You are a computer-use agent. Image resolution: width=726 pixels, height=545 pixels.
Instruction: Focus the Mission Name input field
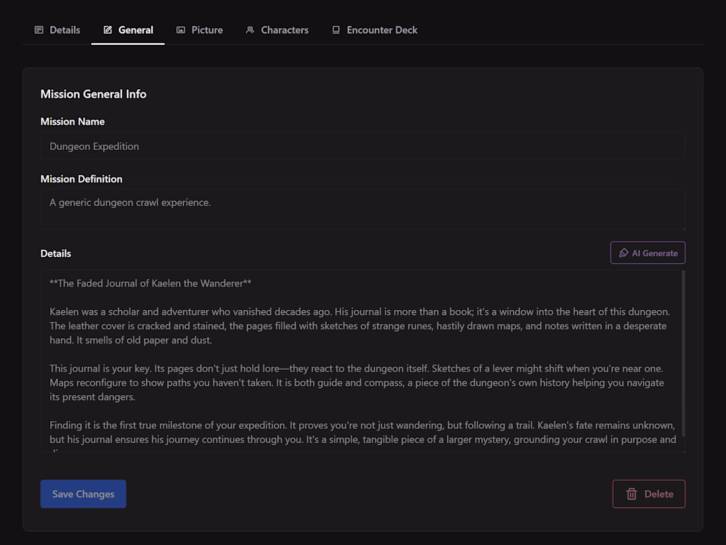point(362,146)
